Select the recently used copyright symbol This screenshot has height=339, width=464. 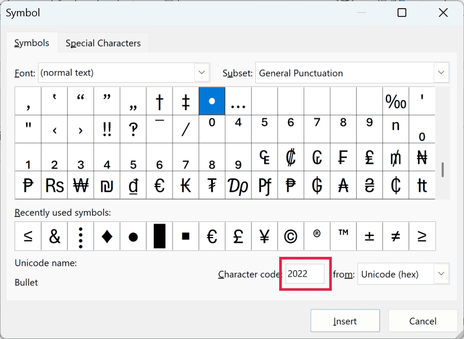click(x=291, y=236)
